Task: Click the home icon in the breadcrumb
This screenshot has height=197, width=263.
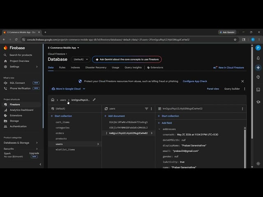Action: click(53, 100)
